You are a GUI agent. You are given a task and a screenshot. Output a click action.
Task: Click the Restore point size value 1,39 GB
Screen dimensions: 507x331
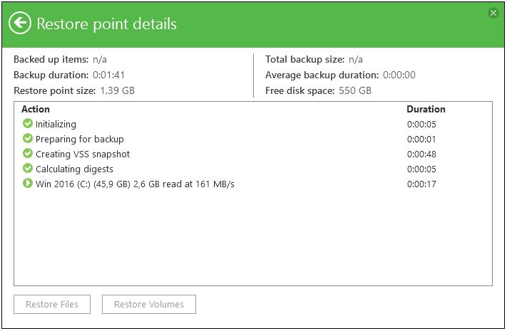117,90
